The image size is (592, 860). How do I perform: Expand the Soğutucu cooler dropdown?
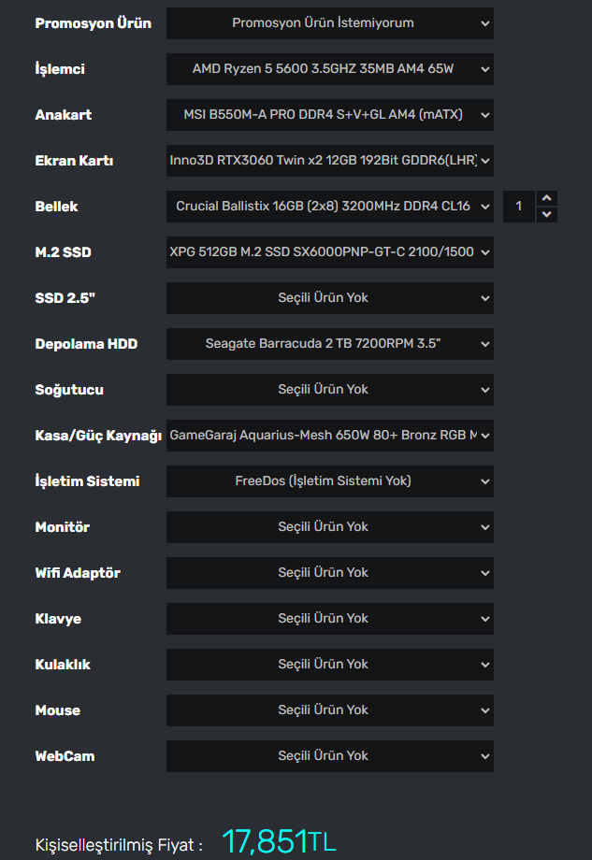329,390
